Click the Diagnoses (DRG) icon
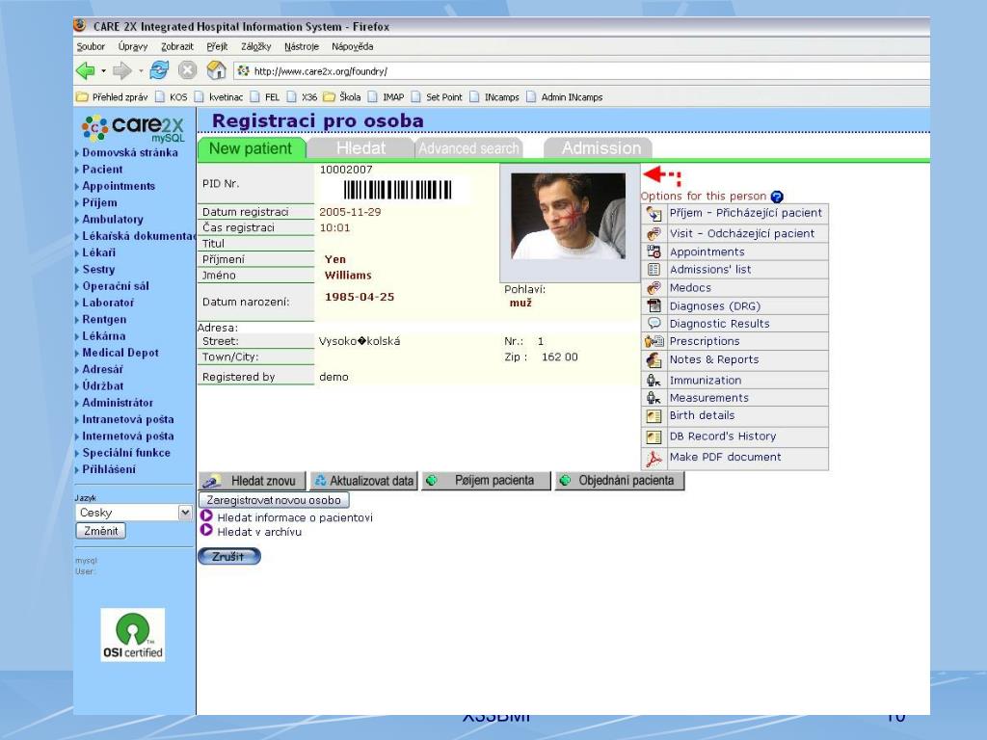 coord(654,305)
